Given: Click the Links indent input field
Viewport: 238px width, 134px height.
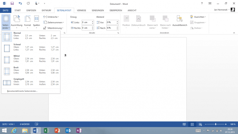Looking at the screenshot, I should pos(86,22).
